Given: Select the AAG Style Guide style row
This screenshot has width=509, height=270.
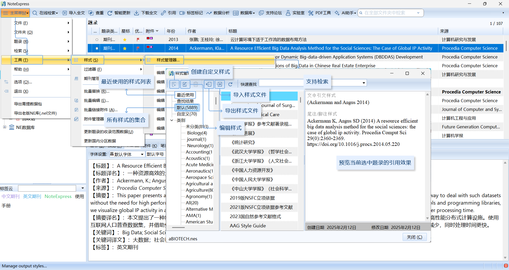Looking at the screenshot, I should click(x=260, y=226).
